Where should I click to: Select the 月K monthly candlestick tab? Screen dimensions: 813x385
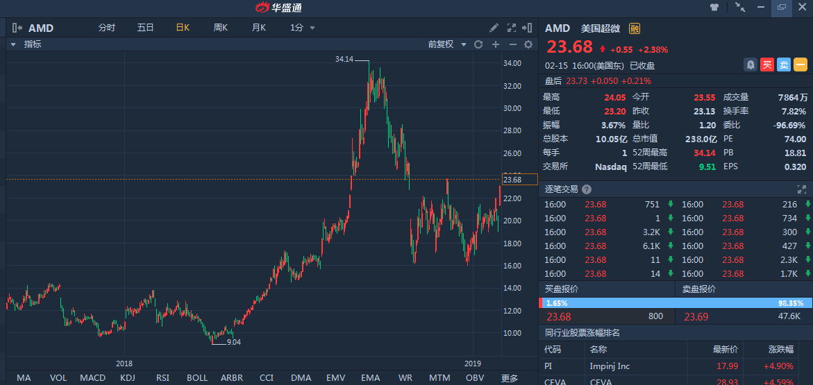tap(259, 28)
